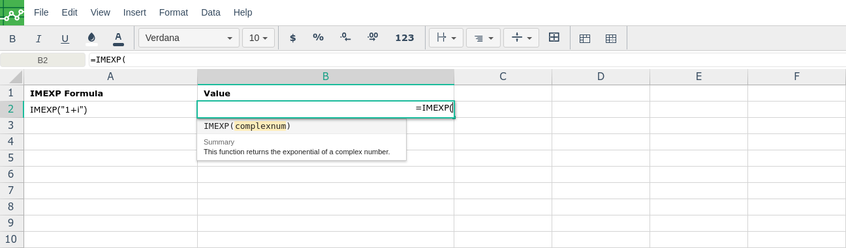846x248 pixels.
Task: Select column C header
Action: coord(503,77)
